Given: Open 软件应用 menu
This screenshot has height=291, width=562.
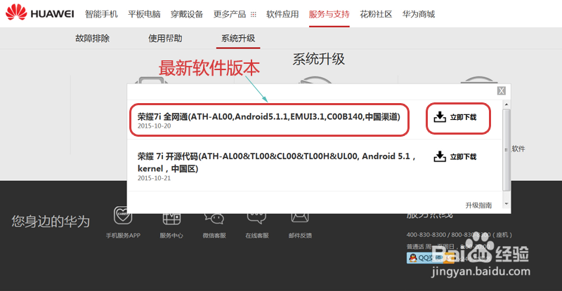Looking at the screenshot, I should [x=282, y=14].
